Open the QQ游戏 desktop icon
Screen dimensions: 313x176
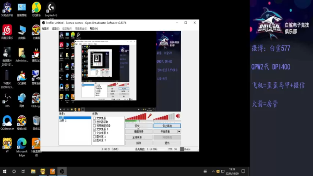coord(22,77)
